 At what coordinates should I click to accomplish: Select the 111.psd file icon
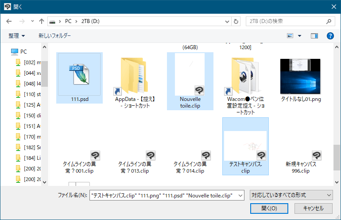pos(80,74)
